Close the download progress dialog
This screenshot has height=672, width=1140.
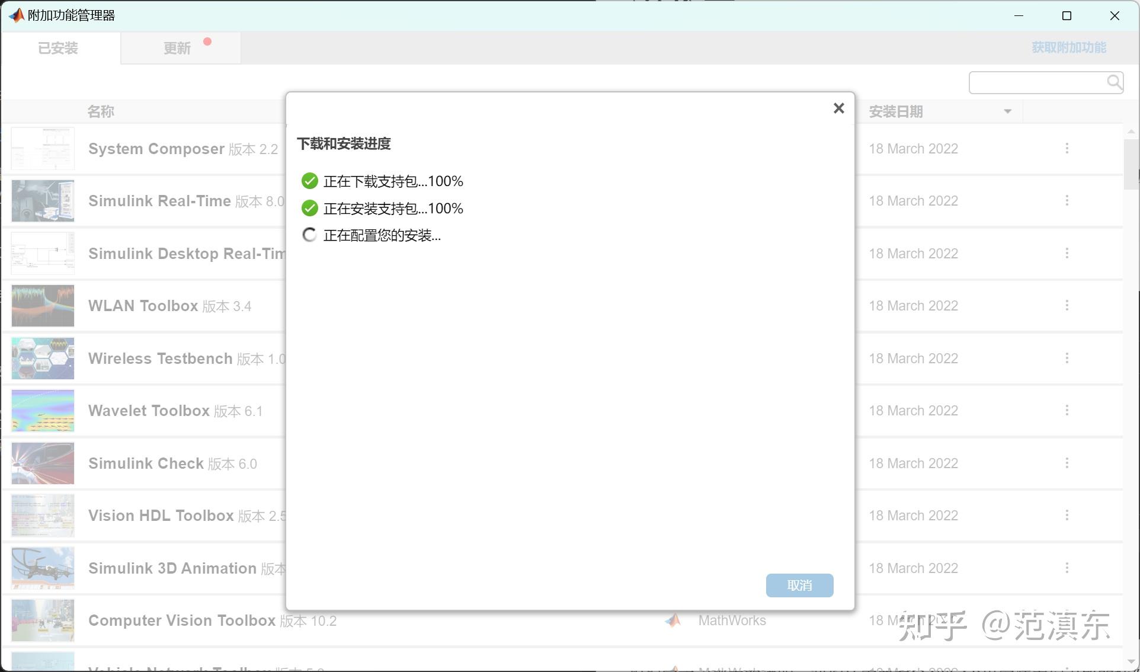pos(838,108)
